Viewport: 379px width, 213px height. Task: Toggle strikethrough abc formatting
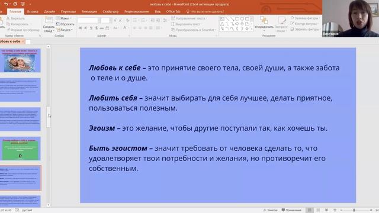(x=102, y=28)
